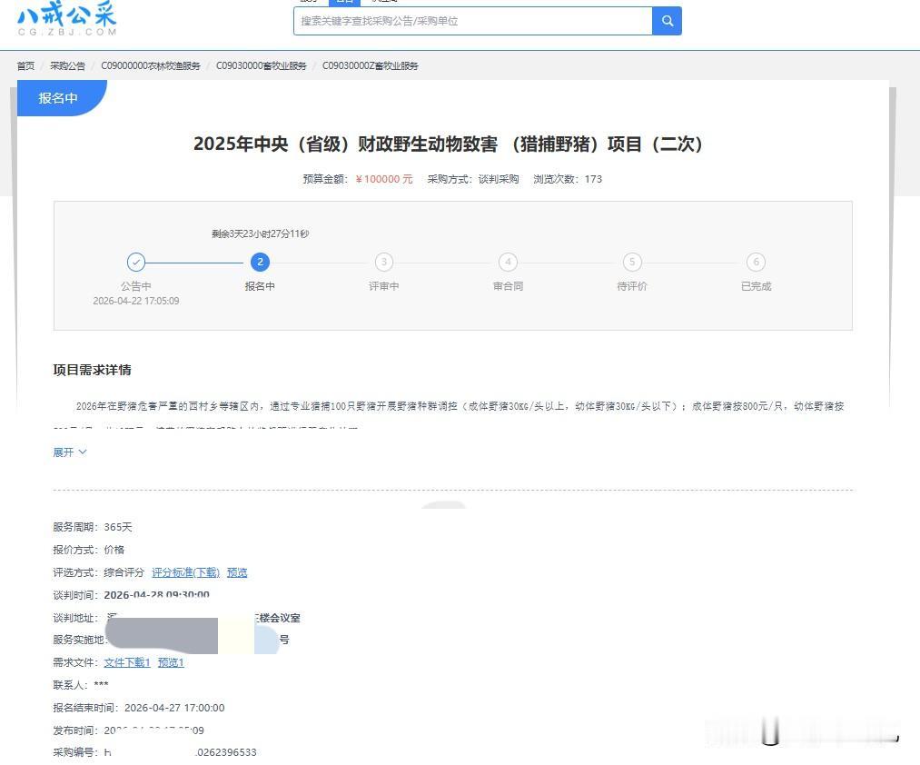This screenshot has height=765, width=920.
Task: Select step 4 审合同 circle
Action: [x=508, y=262]
